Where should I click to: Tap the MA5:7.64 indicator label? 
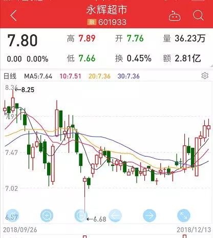38,76
